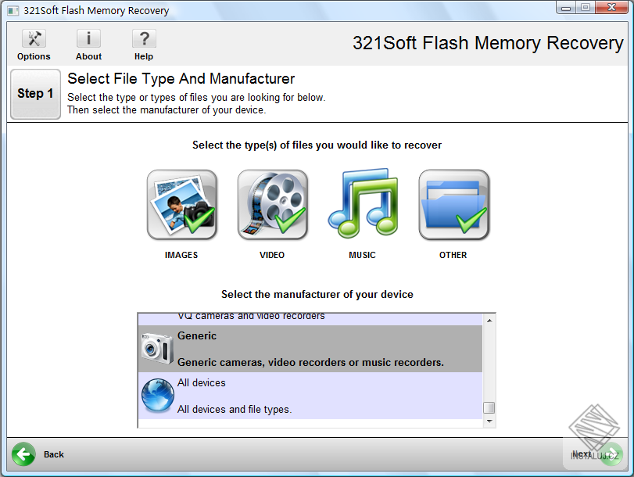Select the VIDEO file type icon
634x477 pixels.
[x=272, y=204]
